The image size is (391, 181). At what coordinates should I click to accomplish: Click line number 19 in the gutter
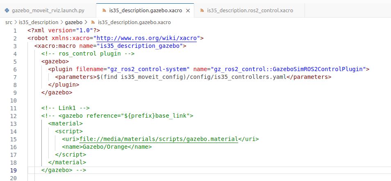click(x=14, y=170)
